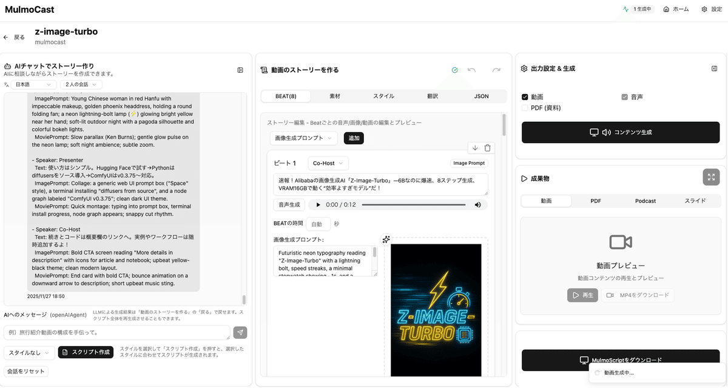Click the sparkle generate-image icon

pyautogui.click(x=386, y=239)
